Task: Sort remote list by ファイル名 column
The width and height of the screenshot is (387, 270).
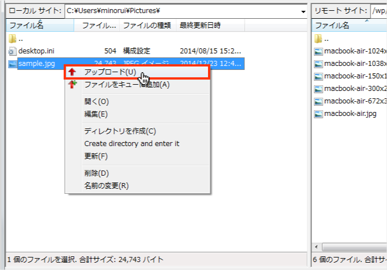Action: tap(349, 26)
